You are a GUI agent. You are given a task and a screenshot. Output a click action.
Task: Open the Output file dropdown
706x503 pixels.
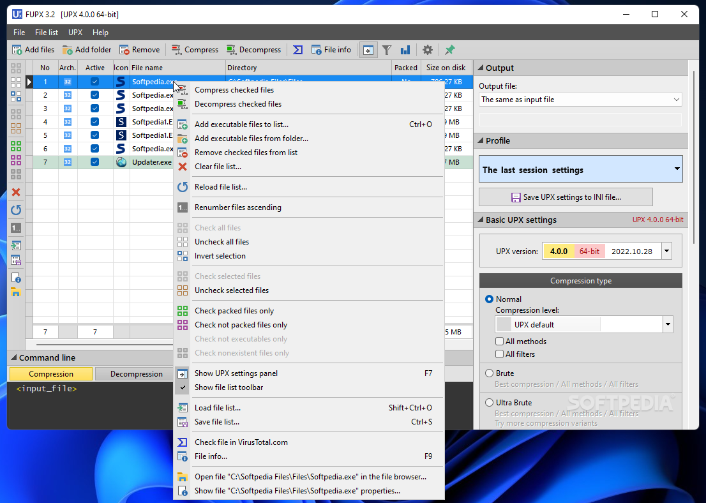[580, 100]
